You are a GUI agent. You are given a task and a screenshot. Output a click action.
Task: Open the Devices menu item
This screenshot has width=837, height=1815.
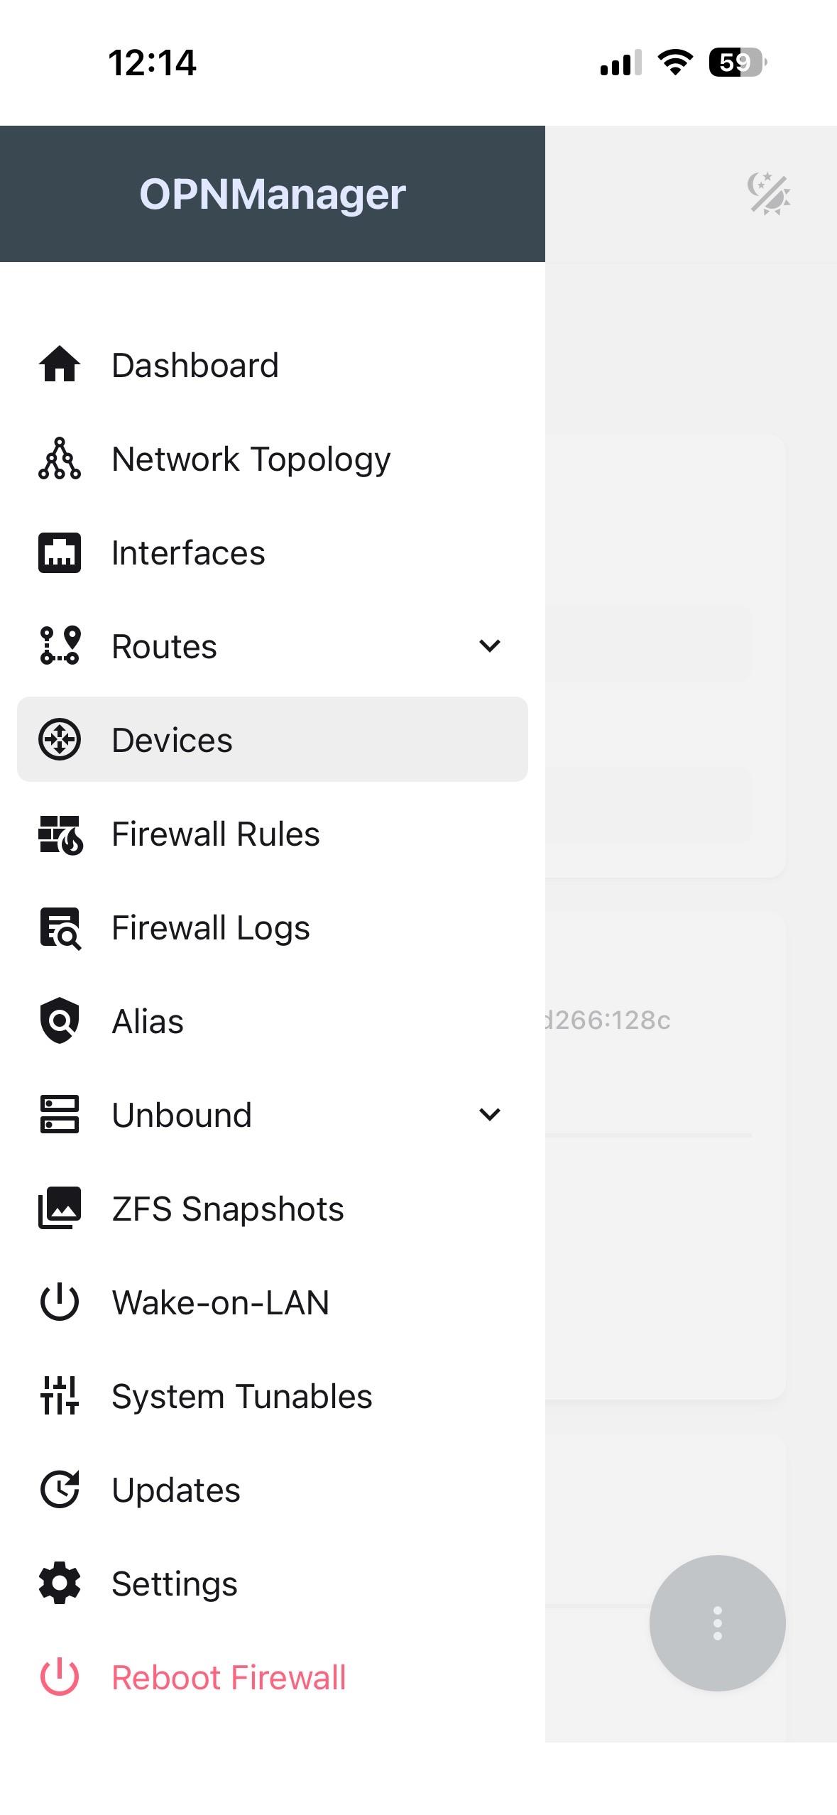pos(173,740)
